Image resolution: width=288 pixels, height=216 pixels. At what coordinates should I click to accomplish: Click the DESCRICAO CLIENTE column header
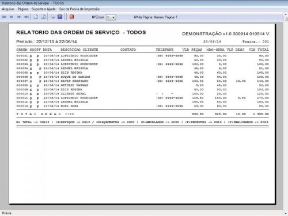click(79, 50)
